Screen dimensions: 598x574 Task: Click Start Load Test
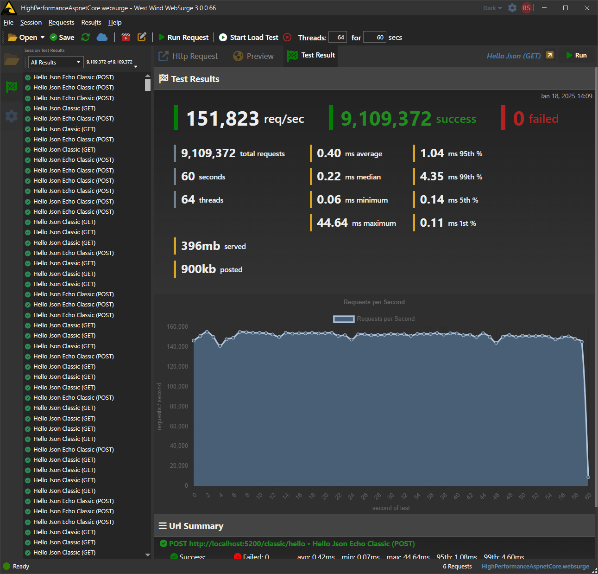click(249, 37)
